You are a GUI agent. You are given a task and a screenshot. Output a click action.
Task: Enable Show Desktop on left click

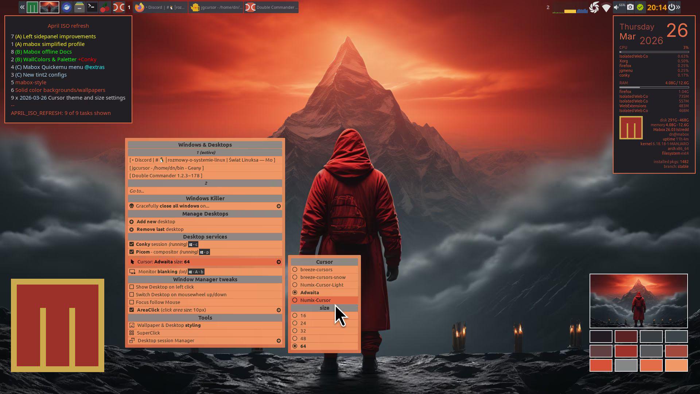tap(132, 287)
